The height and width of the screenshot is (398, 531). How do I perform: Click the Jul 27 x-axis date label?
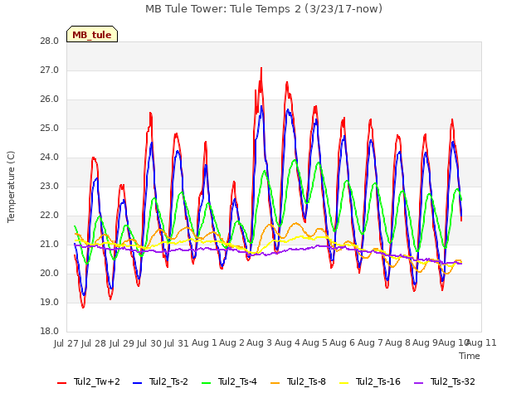(66, 343)
